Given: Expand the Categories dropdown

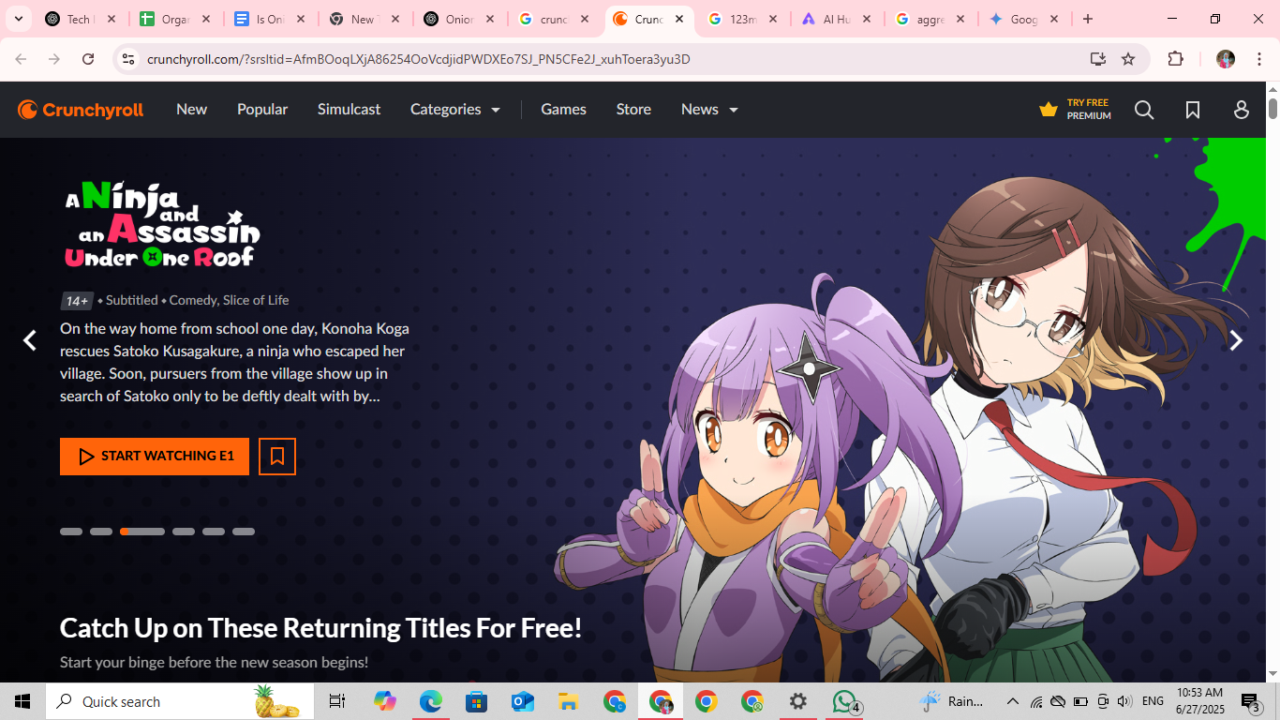Looking at the screenshot, I should point(454,110).
